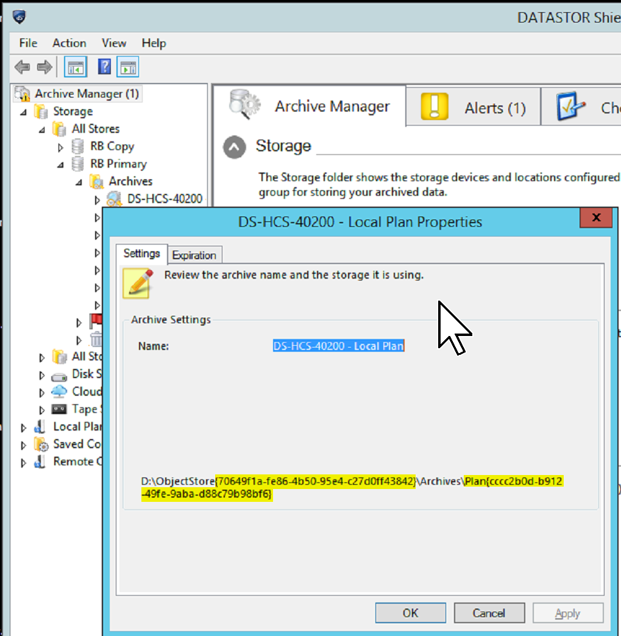Screen dimensions: 621x636
Task: Go forward with the right arrow
Action: tap(44, 67)
